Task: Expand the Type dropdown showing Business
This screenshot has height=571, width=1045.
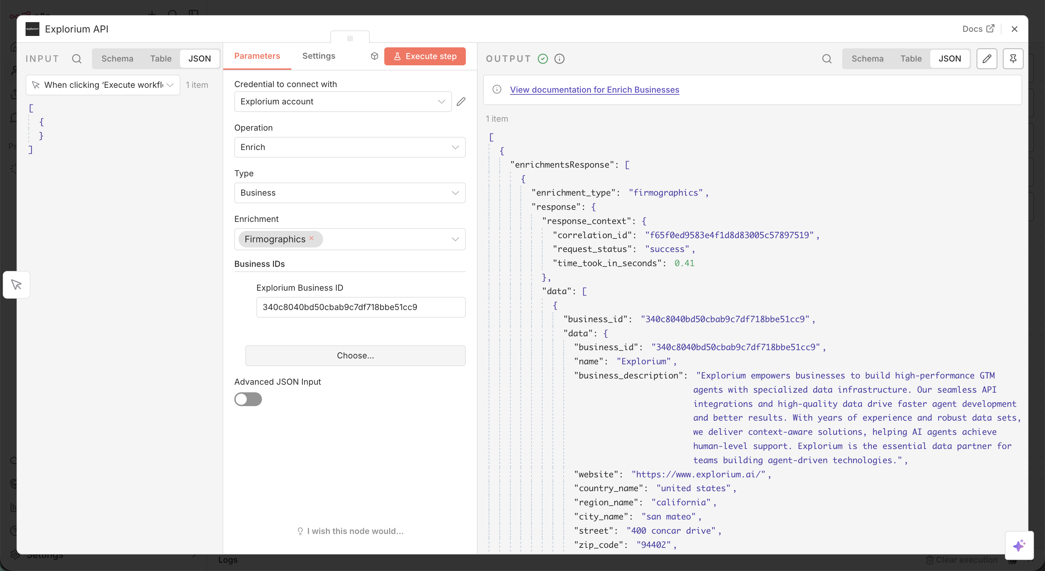Action: 350,193
